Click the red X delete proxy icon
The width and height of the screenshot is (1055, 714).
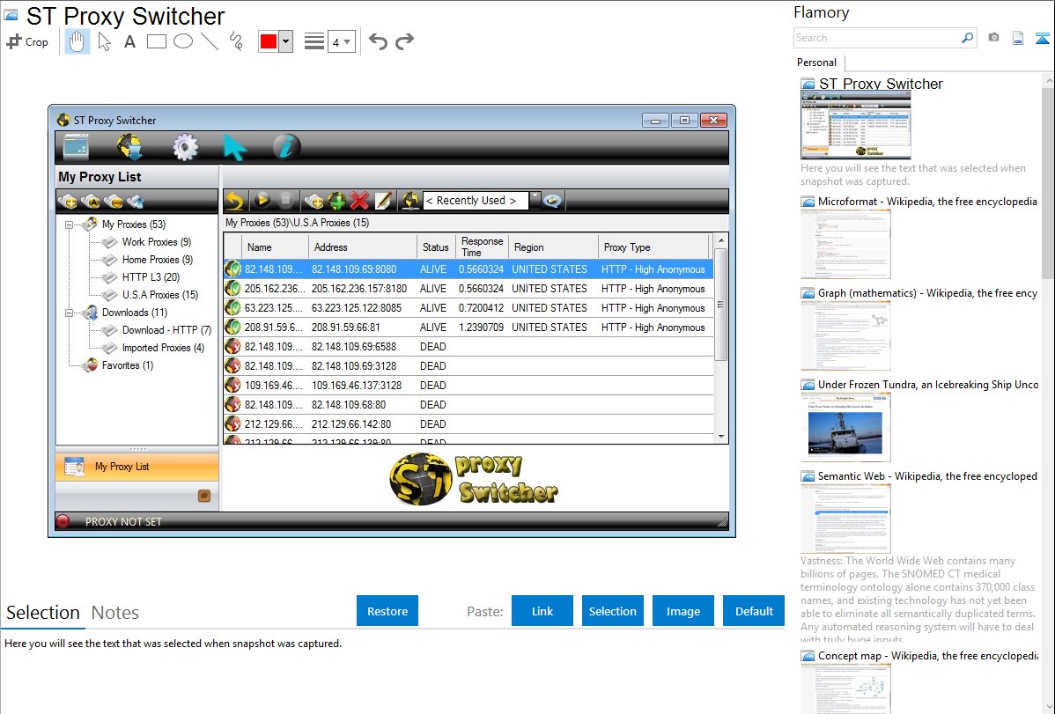359,201
